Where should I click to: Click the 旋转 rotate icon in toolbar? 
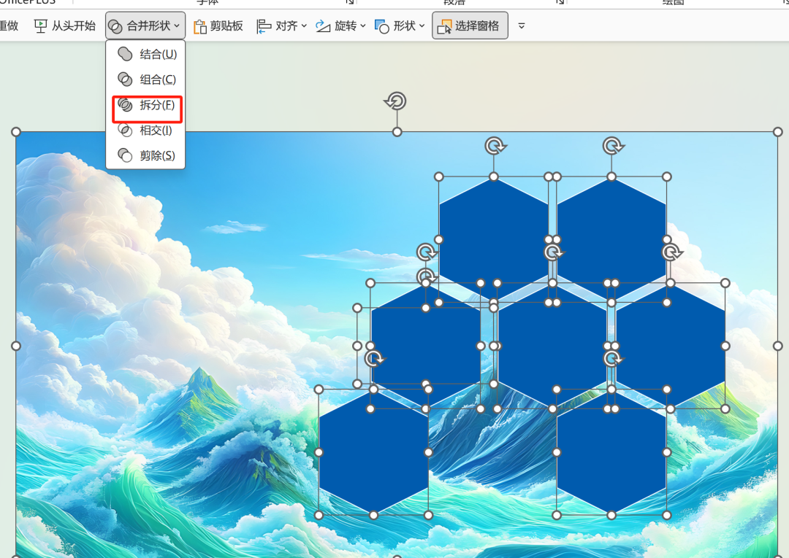pos(323,26)
